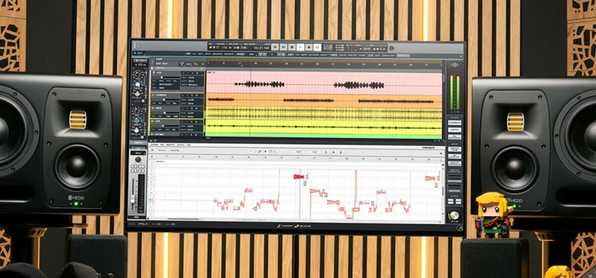Click the 114 tempo value field
The image size is (596, 278).
pos(224,48)
